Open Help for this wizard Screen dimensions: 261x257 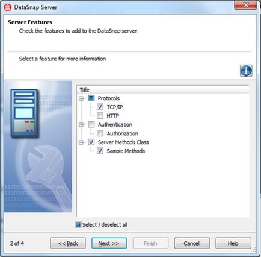pyautogui.click(x=233, y=243)
